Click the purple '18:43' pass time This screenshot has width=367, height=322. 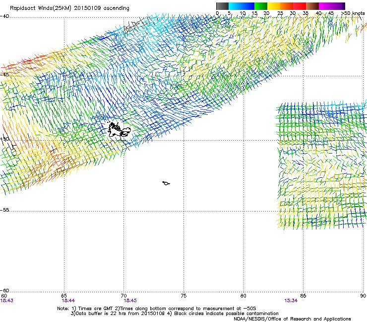[x=7, y=301]
